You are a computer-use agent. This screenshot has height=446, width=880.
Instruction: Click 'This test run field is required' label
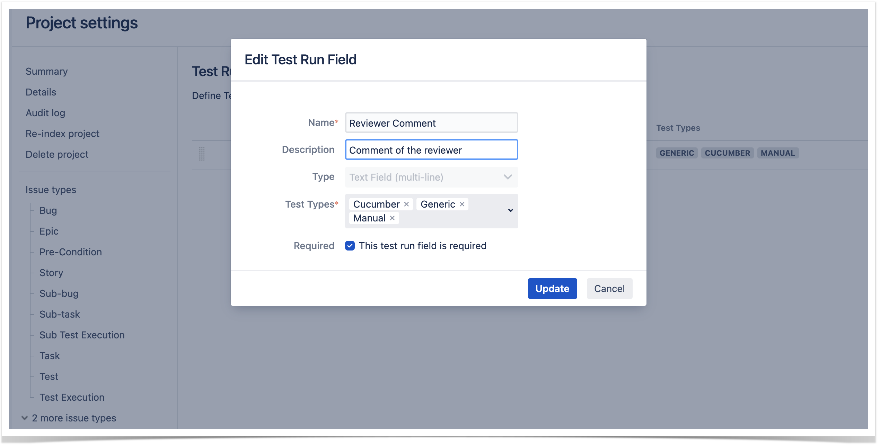423,246
